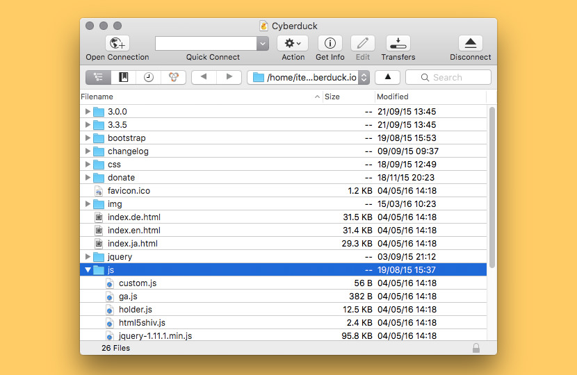Select the holder.js file icon
577x375 pixels.
(110, 310)
